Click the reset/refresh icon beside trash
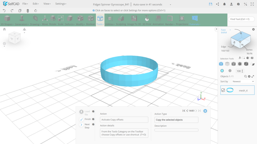This screenshot has height=144, width=257. click(x=36, y=11)
